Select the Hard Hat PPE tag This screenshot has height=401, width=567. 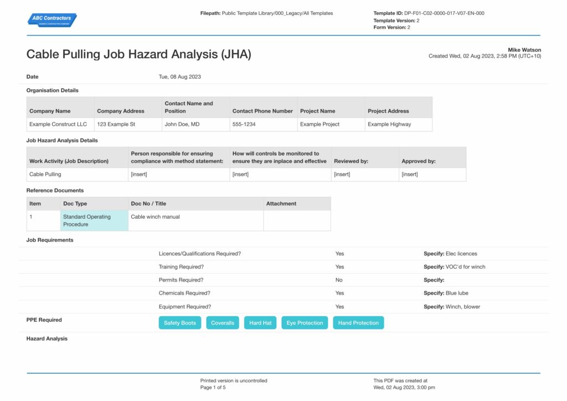pyautogui.click(x=260, y=322)
